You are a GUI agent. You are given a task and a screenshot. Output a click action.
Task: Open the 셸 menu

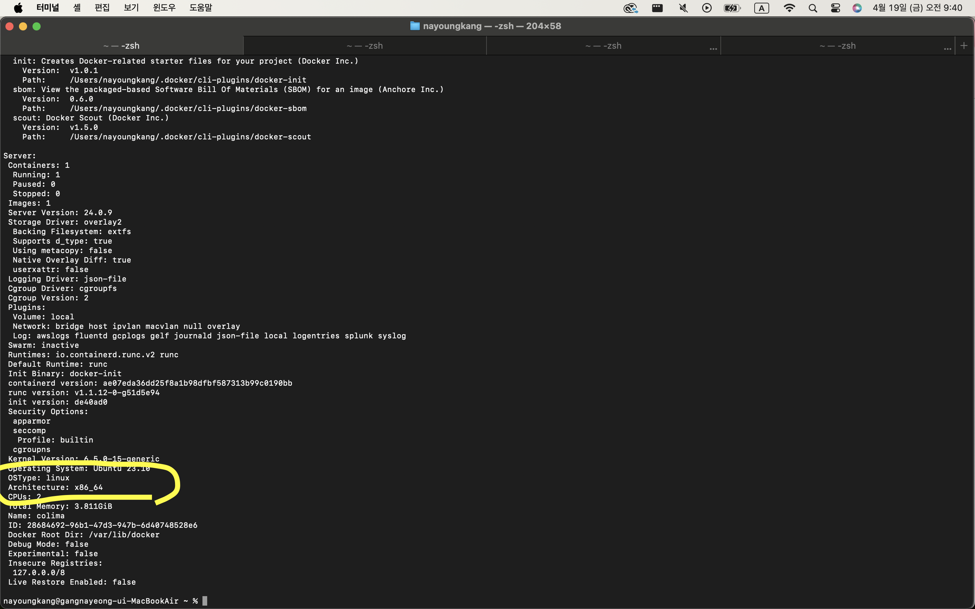pyautogui.click(x=77, y=8)
